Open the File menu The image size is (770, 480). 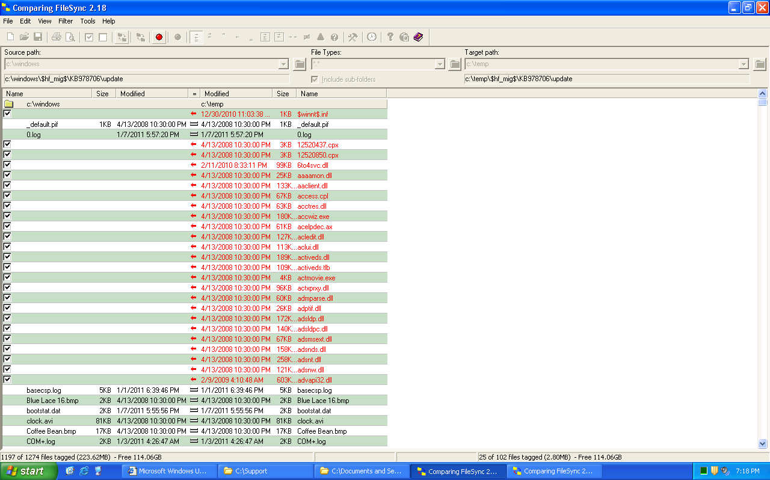pos(8,21)
